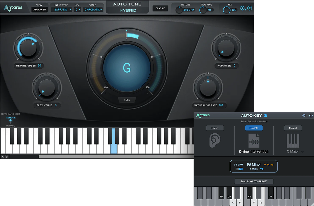Toggle the Auto-Key 2 power icon
314x206 pixels.
(311, 116)
